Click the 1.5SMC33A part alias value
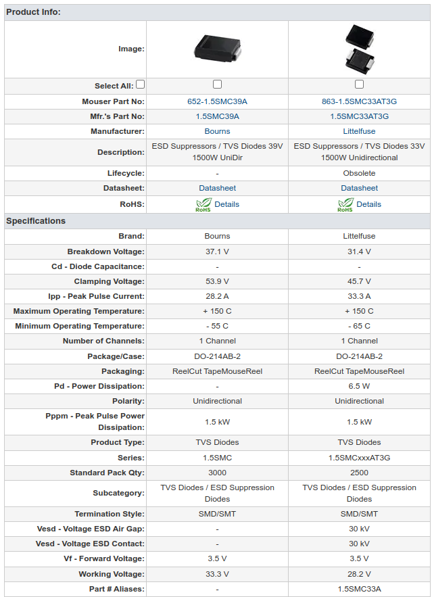The height and width of the screenshot is (597, 432). pyautogui.click(x=359, y=589)
